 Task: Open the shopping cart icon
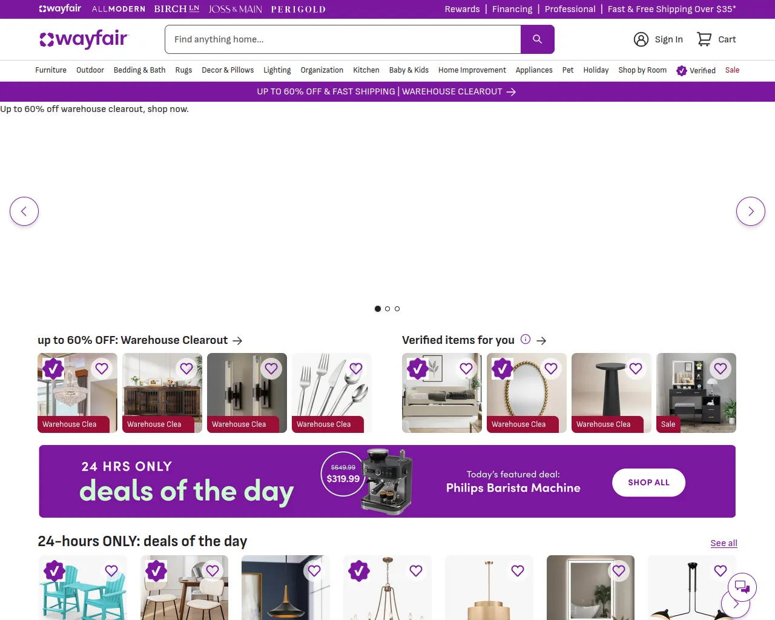coord(704,39)
